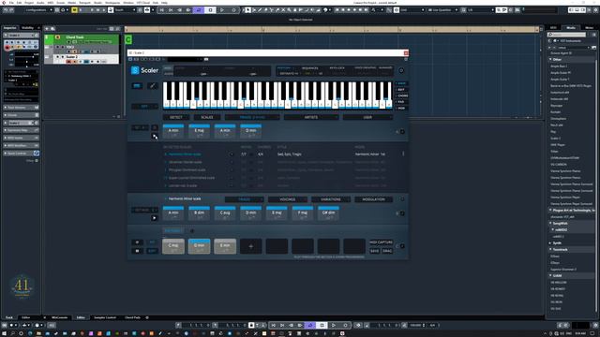Play the Harmonic Minor scale chords
Image resolution: width=600 pixels, height=337 pixels.
(x=154, y=218)
